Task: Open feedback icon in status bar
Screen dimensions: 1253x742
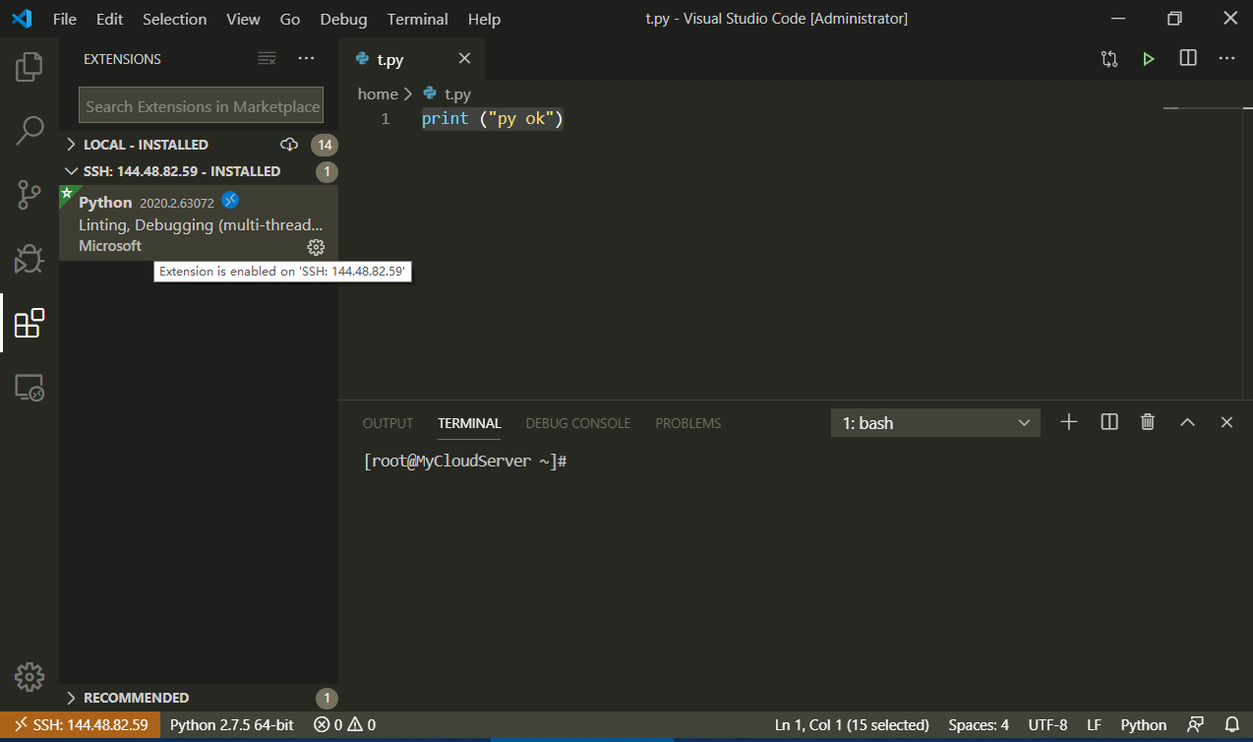Action: (x=1195, y=725)
